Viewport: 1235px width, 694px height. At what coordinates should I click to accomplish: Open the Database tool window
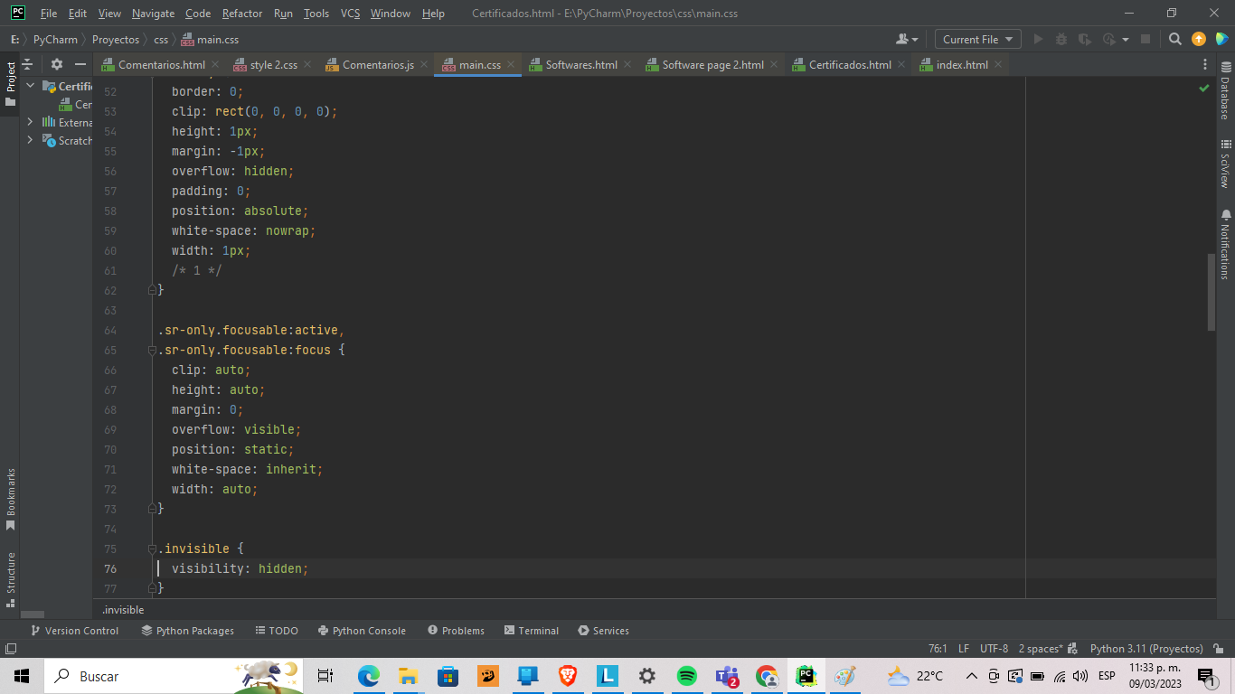pyautogui.click(x=1226, y=91)
